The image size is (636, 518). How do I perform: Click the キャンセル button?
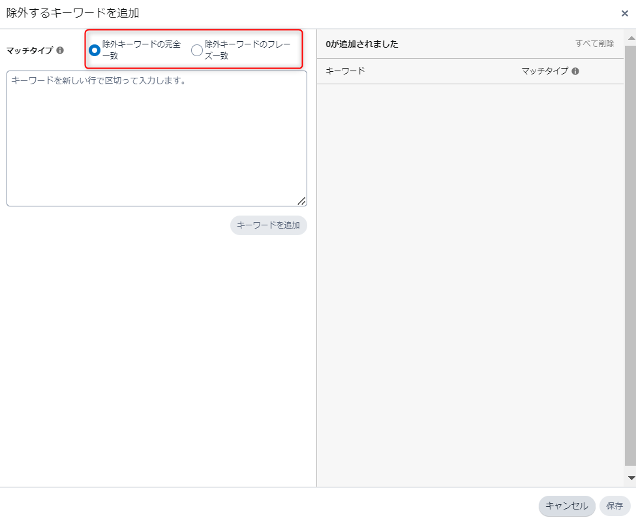click(x=567, y=506)
